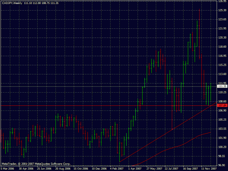Click price scale value 121.95

point(223,28)
